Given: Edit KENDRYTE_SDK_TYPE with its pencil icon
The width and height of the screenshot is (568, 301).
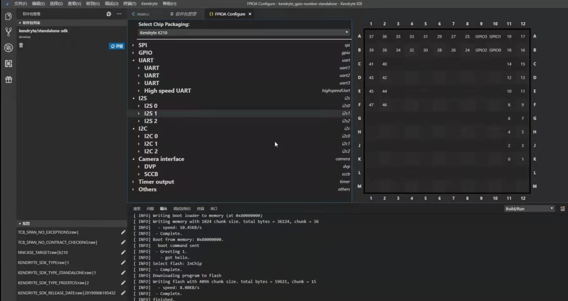Looking at the screenshot, I should [x=123, y=263].
